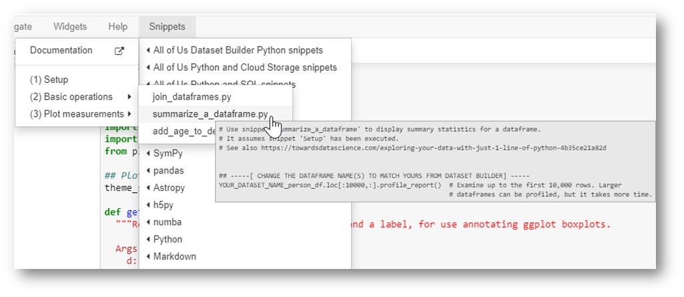The height and width of the screenshot is (297, 684).
Task: Expand All of Us Dataset Builder Python snippets
Action: [245, 50]
